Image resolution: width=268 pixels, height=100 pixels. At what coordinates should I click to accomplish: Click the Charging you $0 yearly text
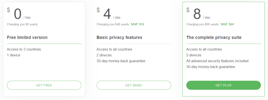coord(22,24)
